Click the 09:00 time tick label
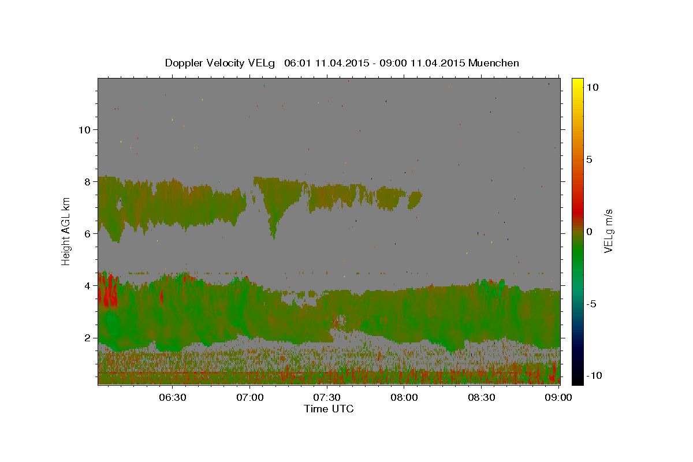 tap(558, 397)
